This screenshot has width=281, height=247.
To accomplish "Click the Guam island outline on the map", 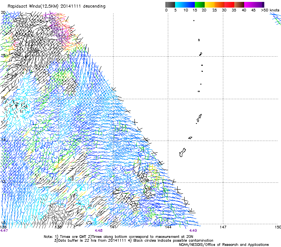I will (182, 153).
